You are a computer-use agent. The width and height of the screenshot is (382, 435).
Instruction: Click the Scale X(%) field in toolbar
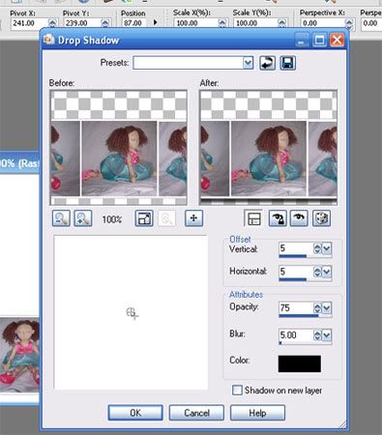(x=195, y=23)
